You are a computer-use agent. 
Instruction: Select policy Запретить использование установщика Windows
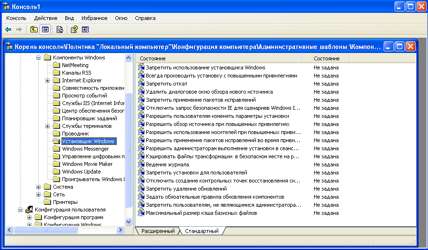coord(205,67)
